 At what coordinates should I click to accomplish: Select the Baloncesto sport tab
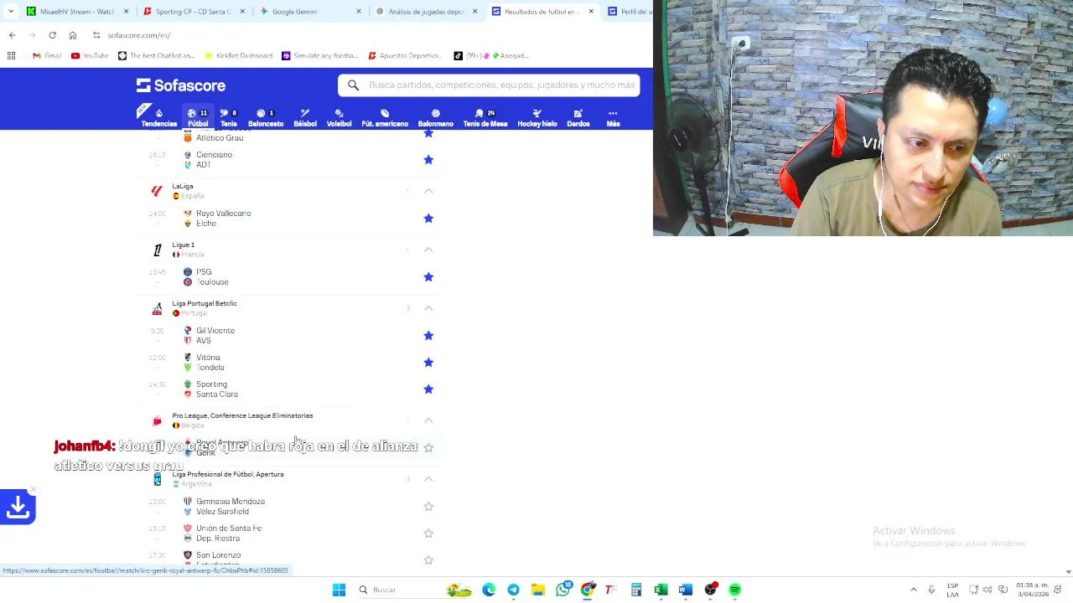pos(266,117)
